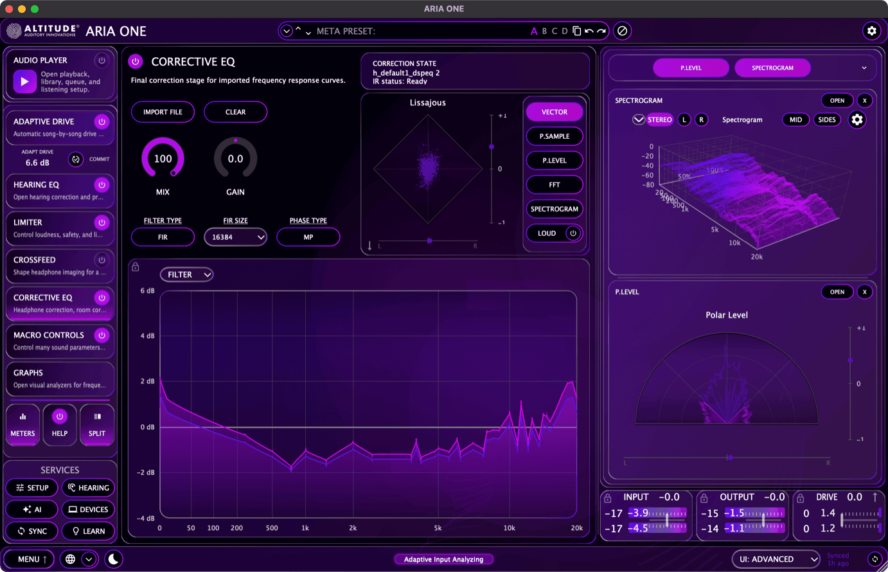This screenshot has width=888, height=572.
Task: Open the Meta Preset dropdown circle
Action: click(x=287, y=31)
